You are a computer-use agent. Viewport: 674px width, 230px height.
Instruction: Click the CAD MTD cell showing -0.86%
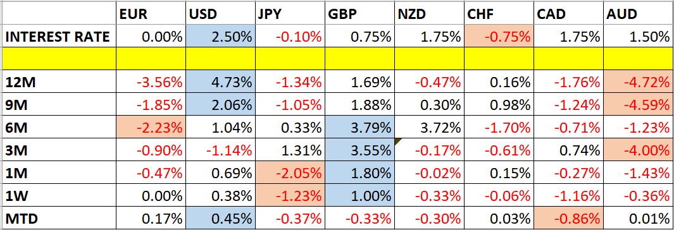[x=570, y=219]
